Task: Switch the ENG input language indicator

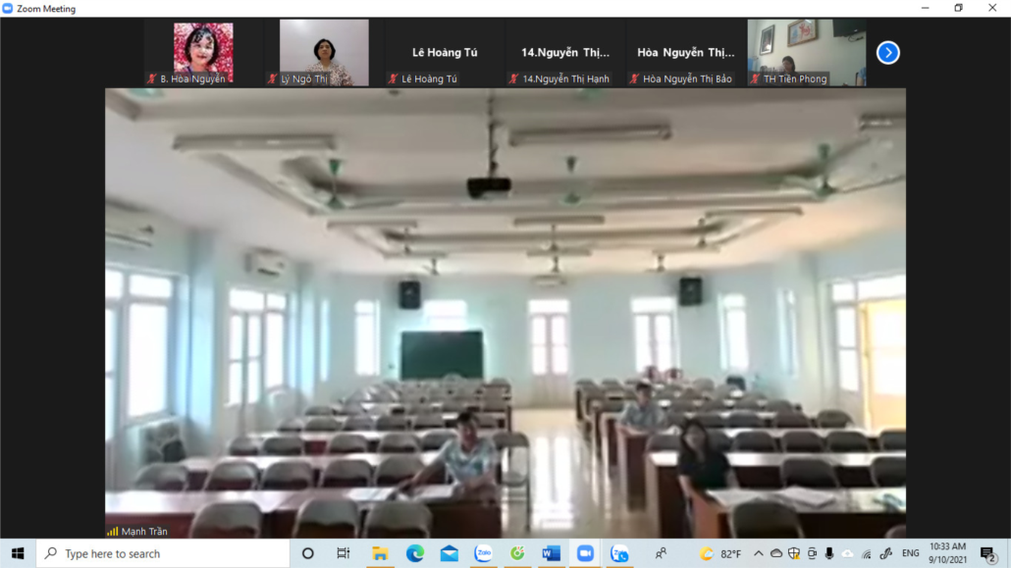Action: (911, 554)
